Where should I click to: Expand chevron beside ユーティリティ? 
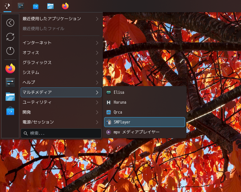coord(97,102)
